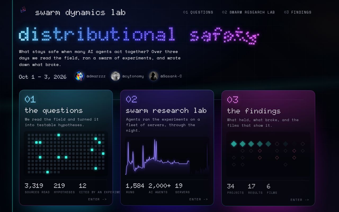Click the 1,584 runs stat
Viewport: 339px width, 212px height.
click(135, 188)
